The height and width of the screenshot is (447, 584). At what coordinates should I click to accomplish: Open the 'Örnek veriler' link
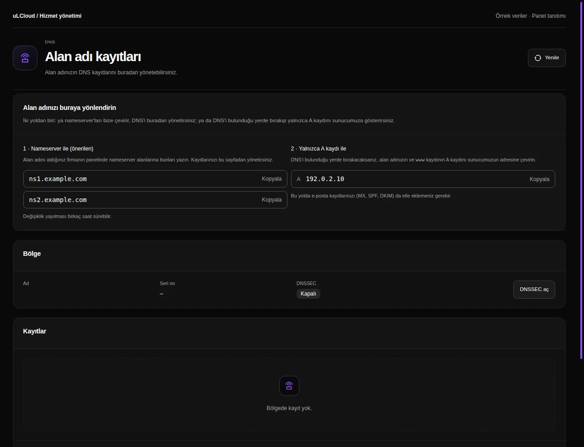[x=511, y=16]
